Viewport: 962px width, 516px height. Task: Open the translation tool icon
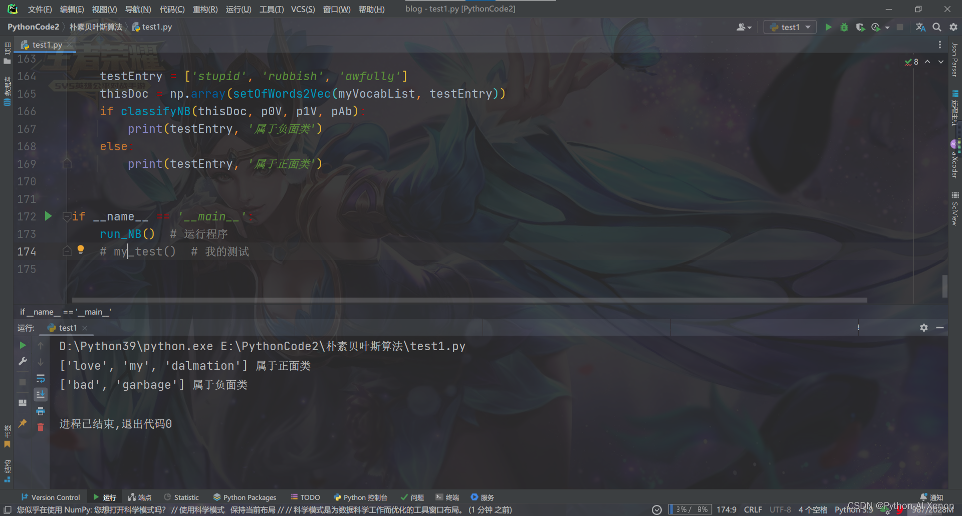(x=920, y=27)
